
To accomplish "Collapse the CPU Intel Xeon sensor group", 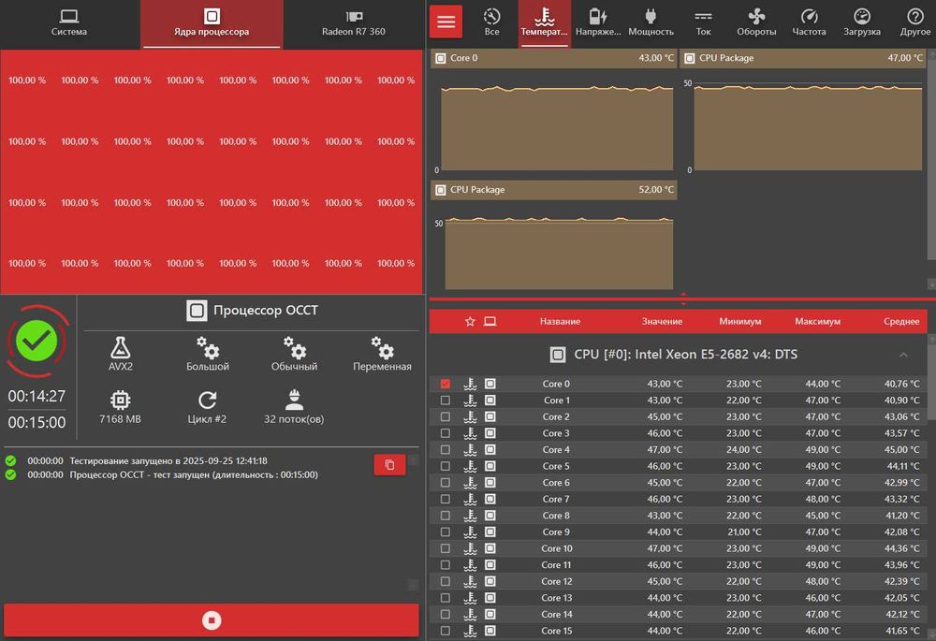I will (903, 355).
